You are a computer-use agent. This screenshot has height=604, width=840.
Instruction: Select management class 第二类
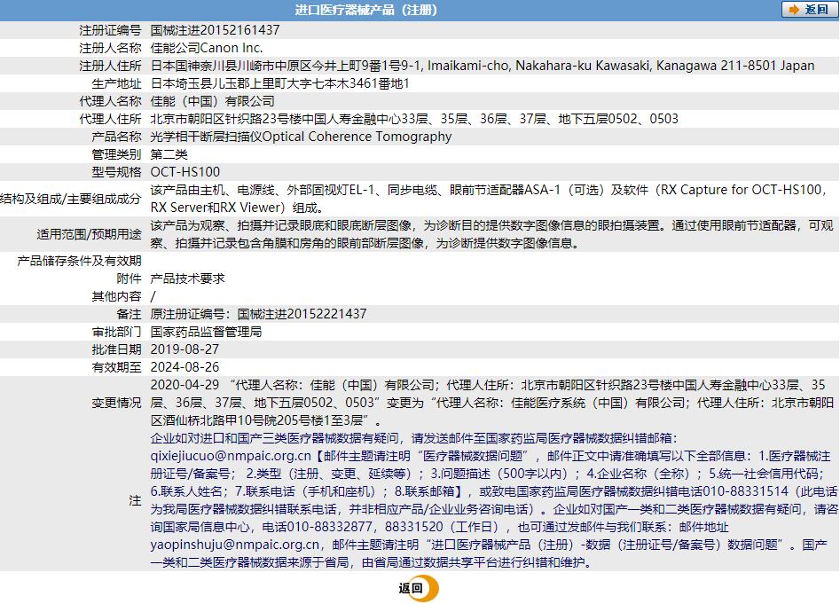point(169,154)
